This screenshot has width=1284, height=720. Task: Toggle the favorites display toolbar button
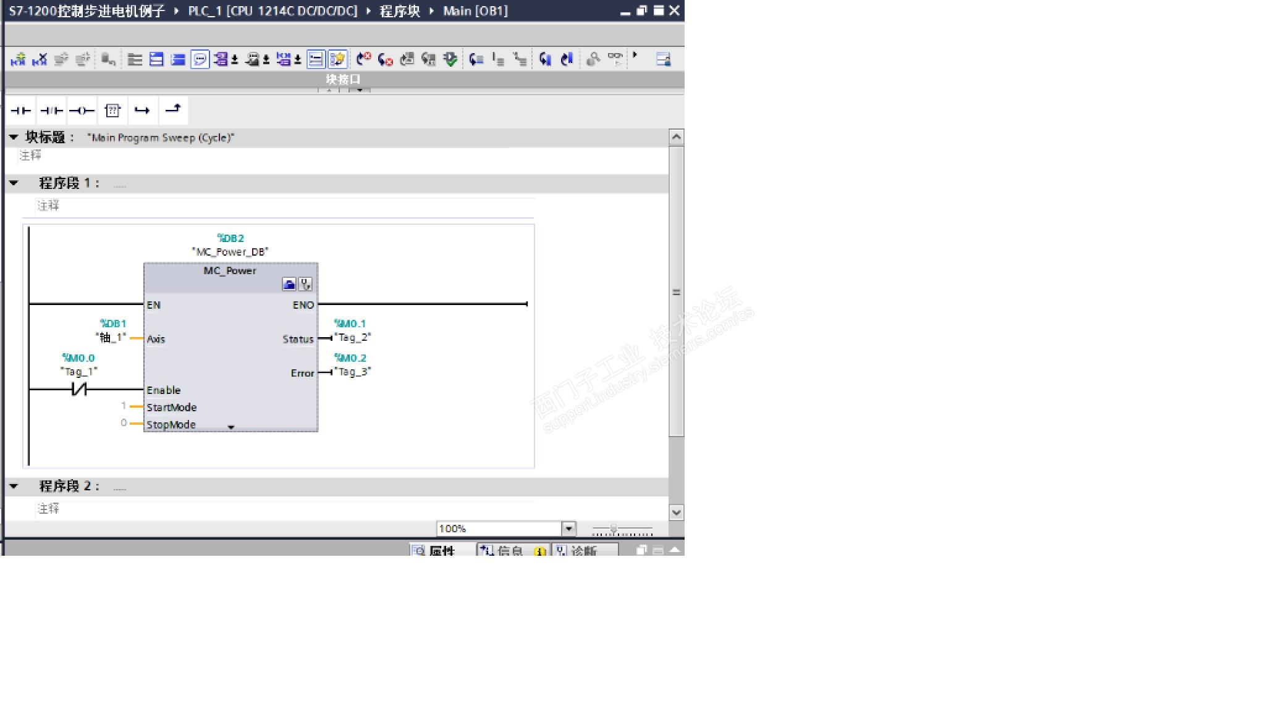tap(337, 59)
